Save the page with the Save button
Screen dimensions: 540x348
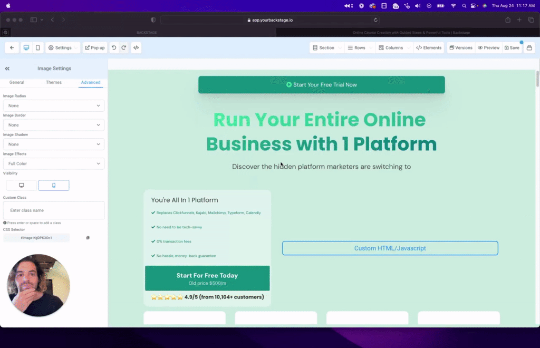tap(512, 47)
